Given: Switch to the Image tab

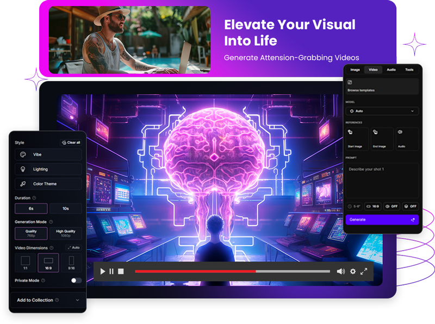Looking at the screenshot, I should click(x=355, y=70).
